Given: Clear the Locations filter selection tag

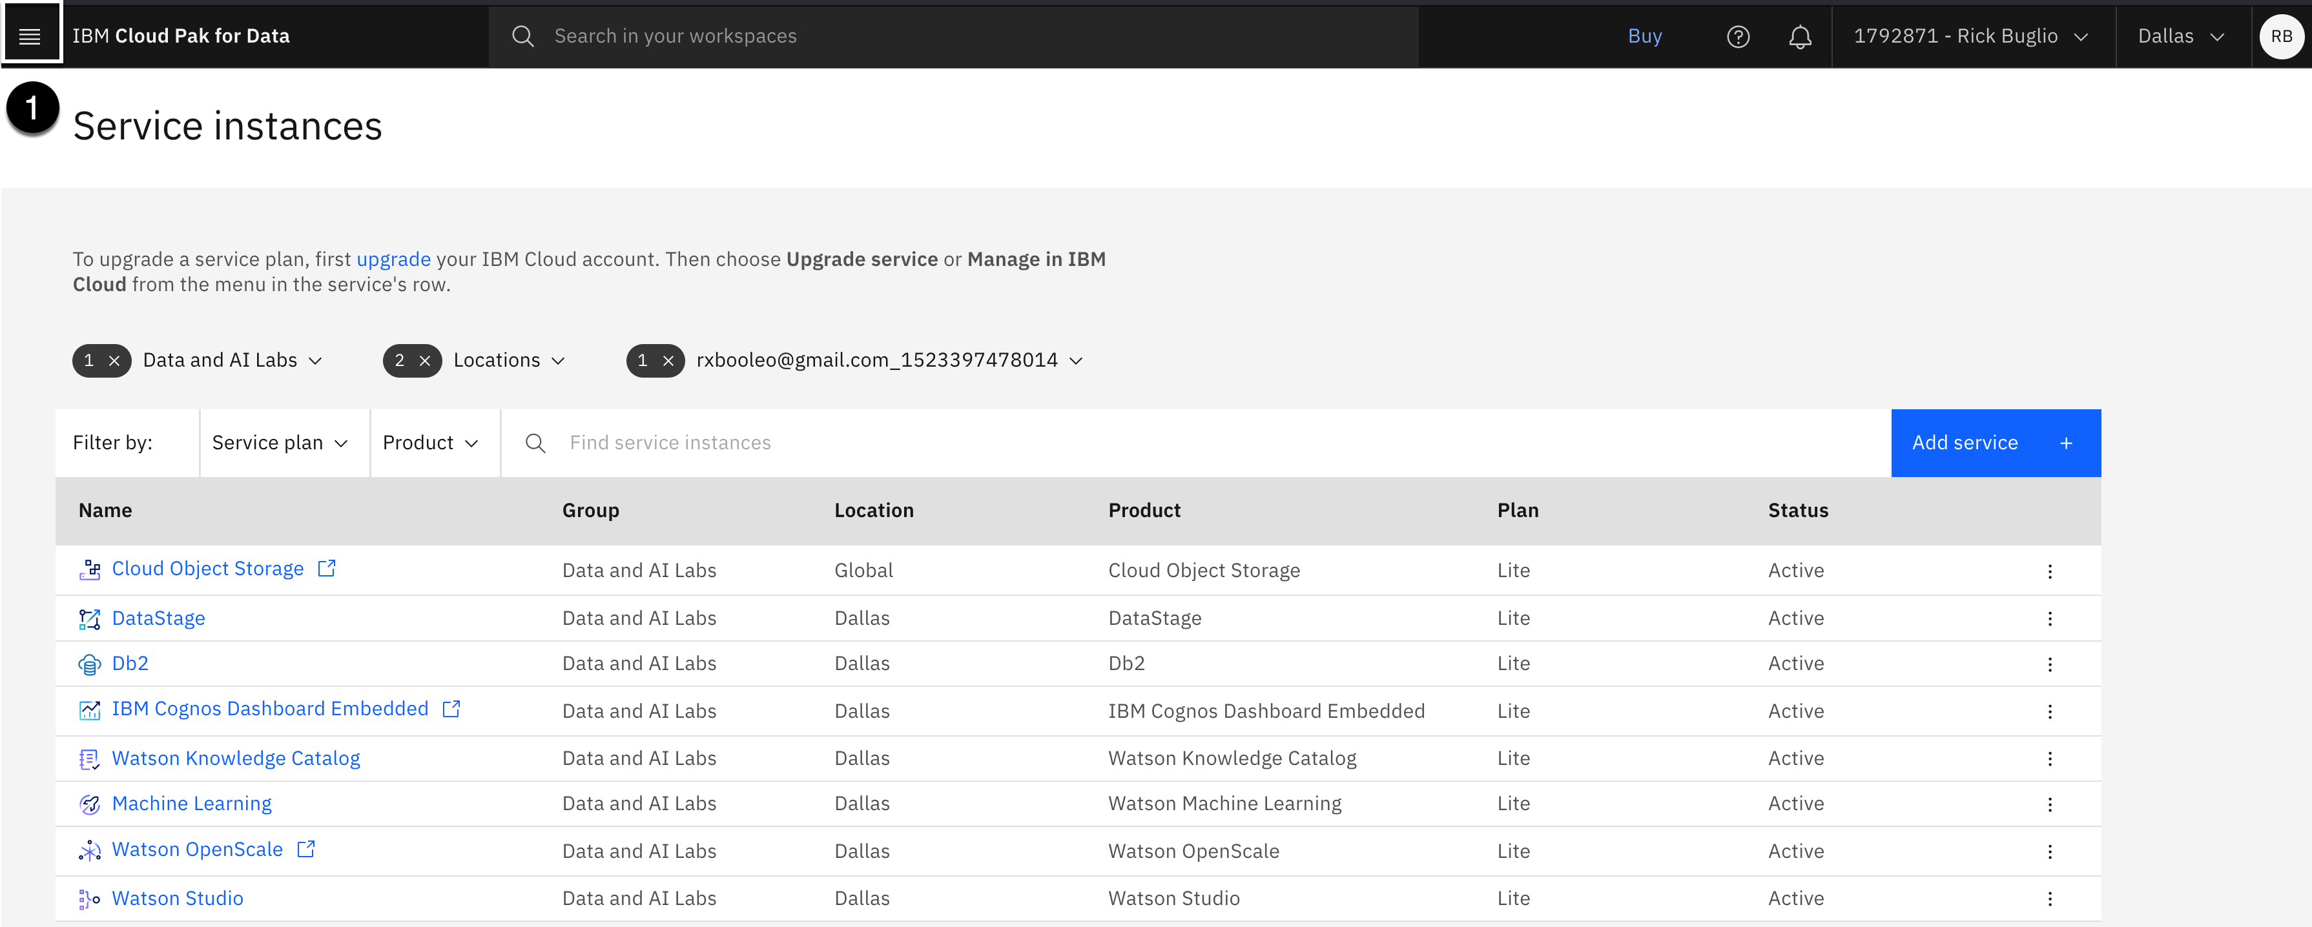Looking at the screenshot, I should (424, 361).
